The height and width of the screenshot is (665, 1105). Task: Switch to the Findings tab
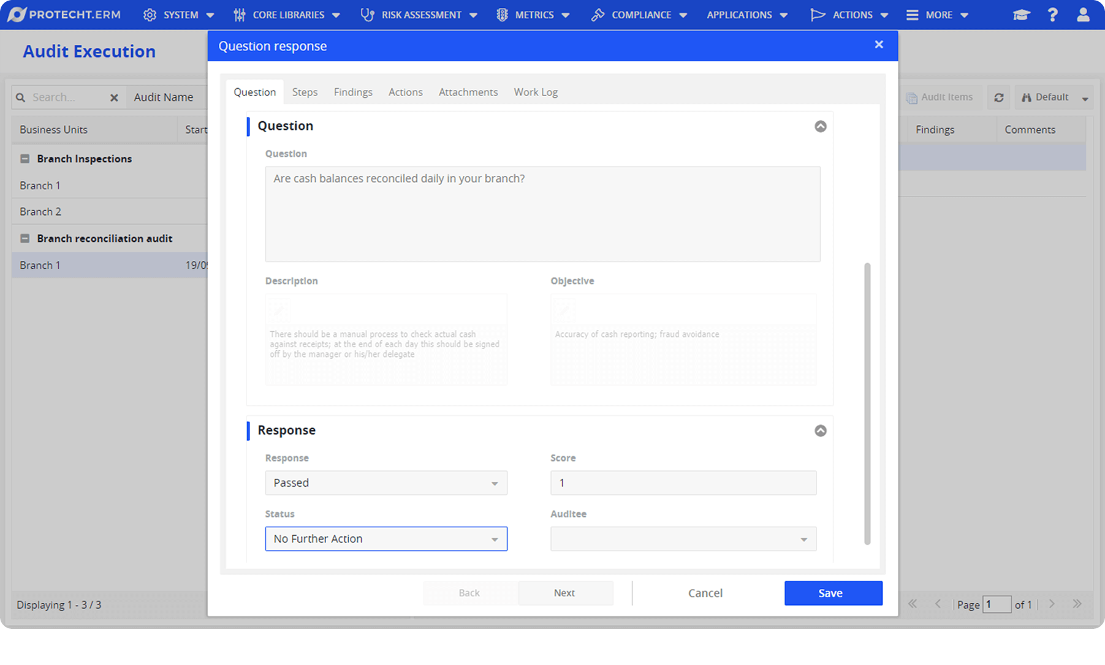(353, 92)
